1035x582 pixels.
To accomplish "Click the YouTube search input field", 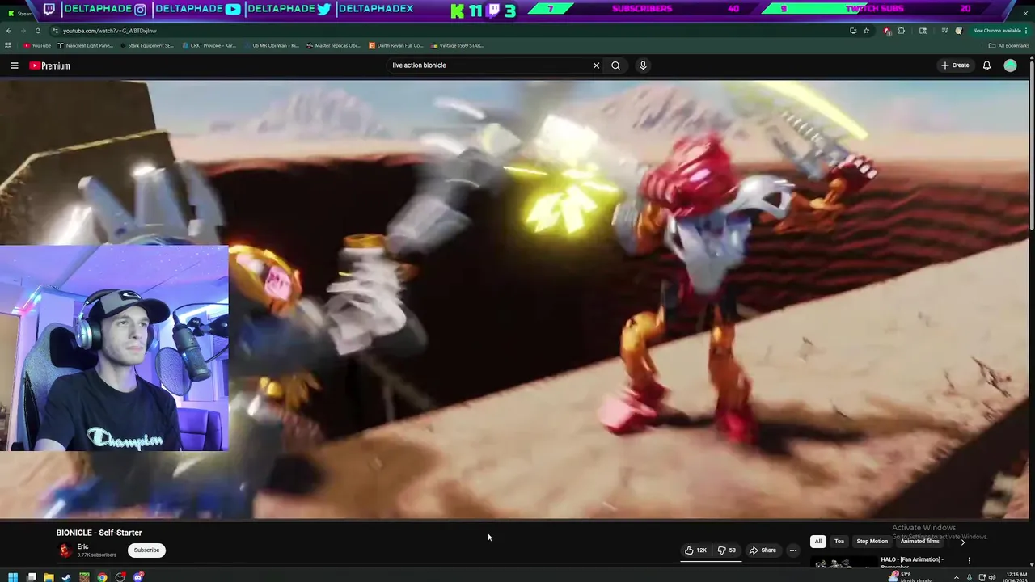I will 489,65.
